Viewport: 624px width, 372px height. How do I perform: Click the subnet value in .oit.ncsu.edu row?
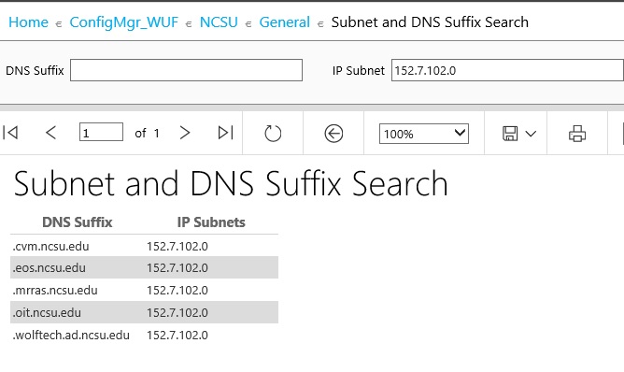tap(177, 313)
